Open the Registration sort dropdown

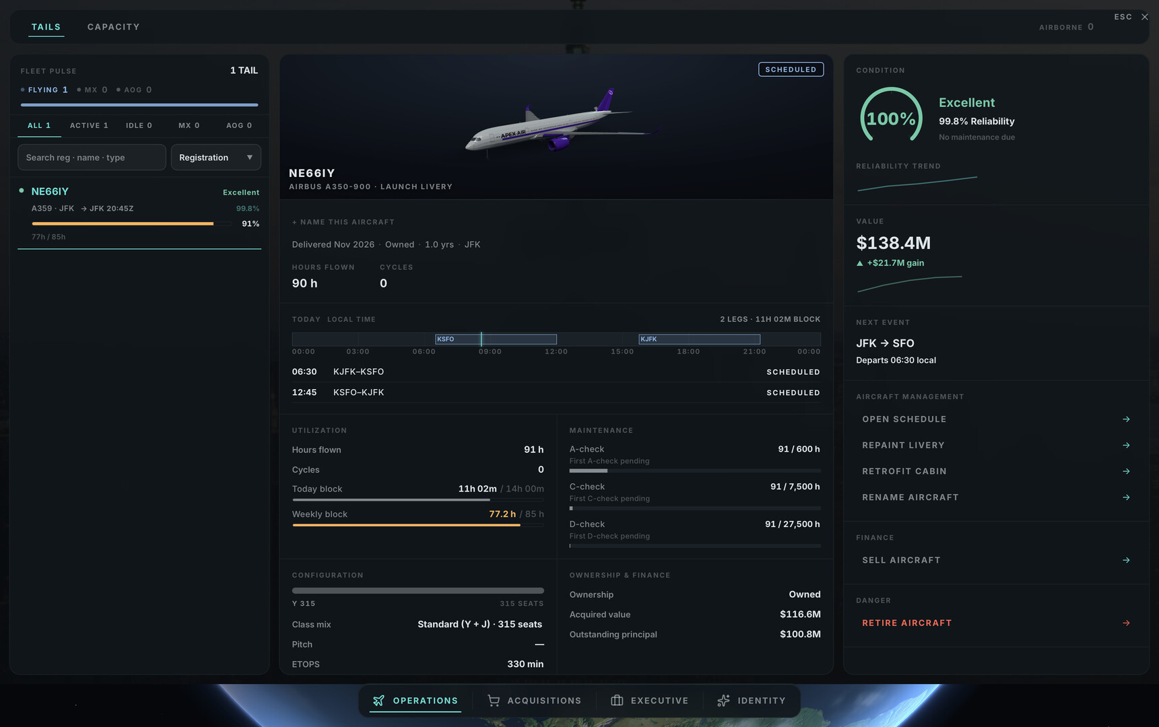[x=216, y=158]
